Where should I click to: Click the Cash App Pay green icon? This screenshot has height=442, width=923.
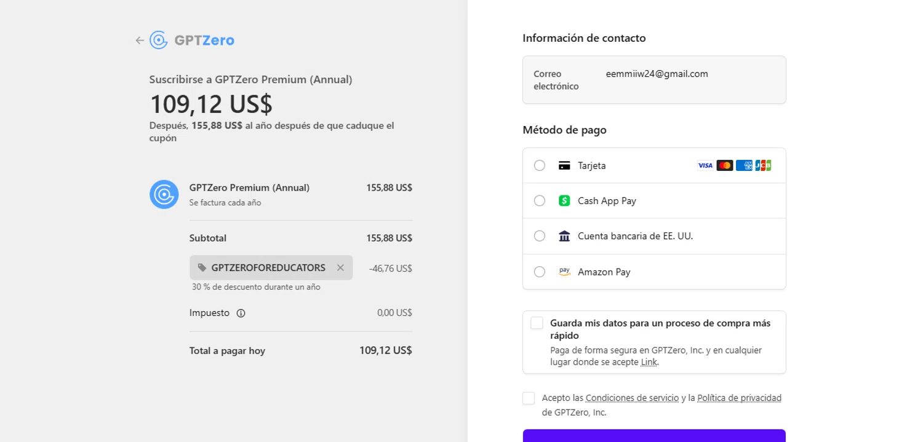pyautogui.click(x=564, y=201)
